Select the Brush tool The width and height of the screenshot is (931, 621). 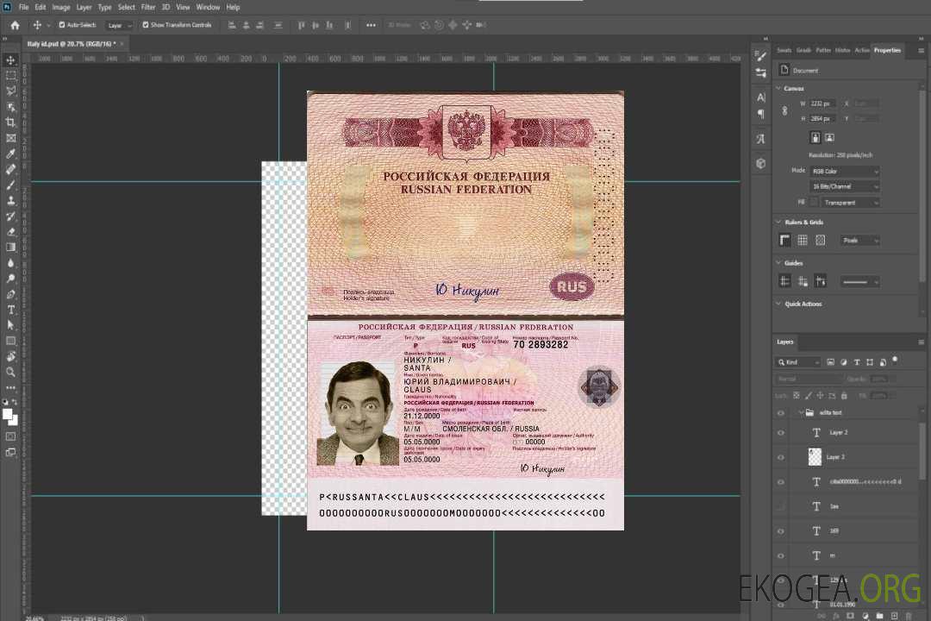(x=10, y=185)
